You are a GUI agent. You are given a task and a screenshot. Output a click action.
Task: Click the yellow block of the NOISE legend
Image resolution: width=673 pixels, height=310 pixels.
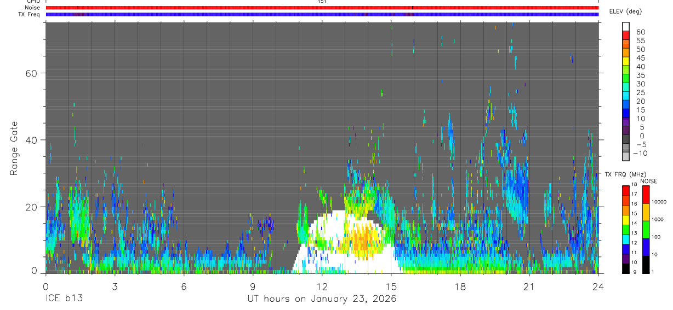tap(646, 212)
